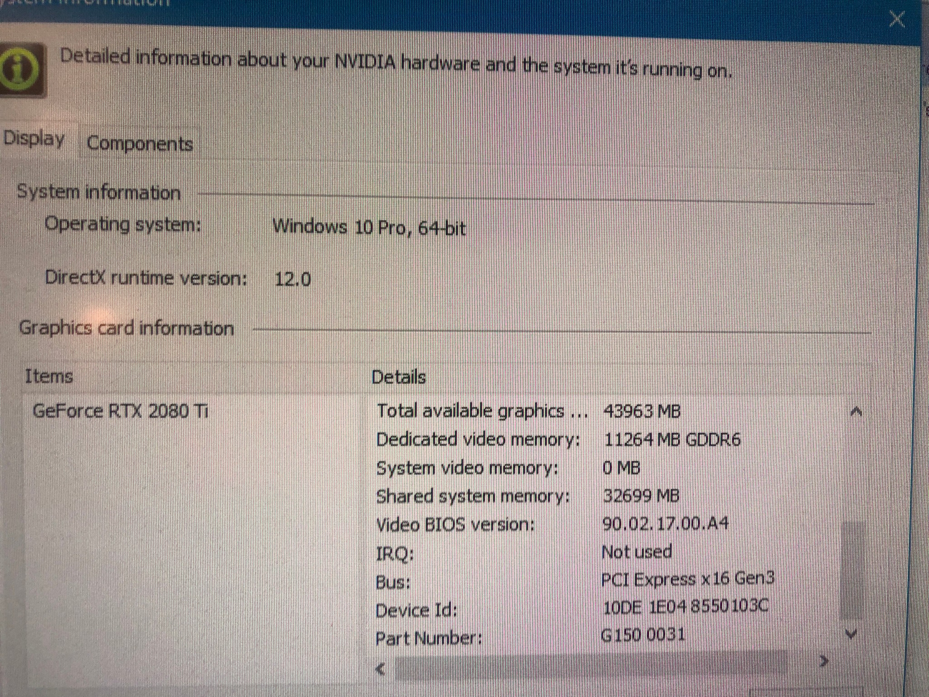The width and height of the screenshot is (929, 697).
Task: Select the Part Number row
Action: click(530, 637)
